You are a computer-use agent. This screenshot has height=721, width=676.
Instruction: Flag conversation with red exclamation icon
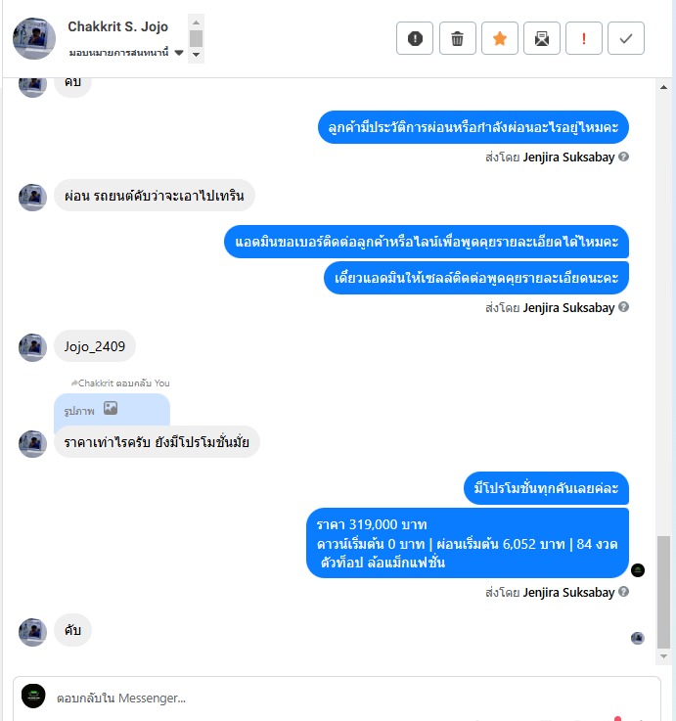584,38
